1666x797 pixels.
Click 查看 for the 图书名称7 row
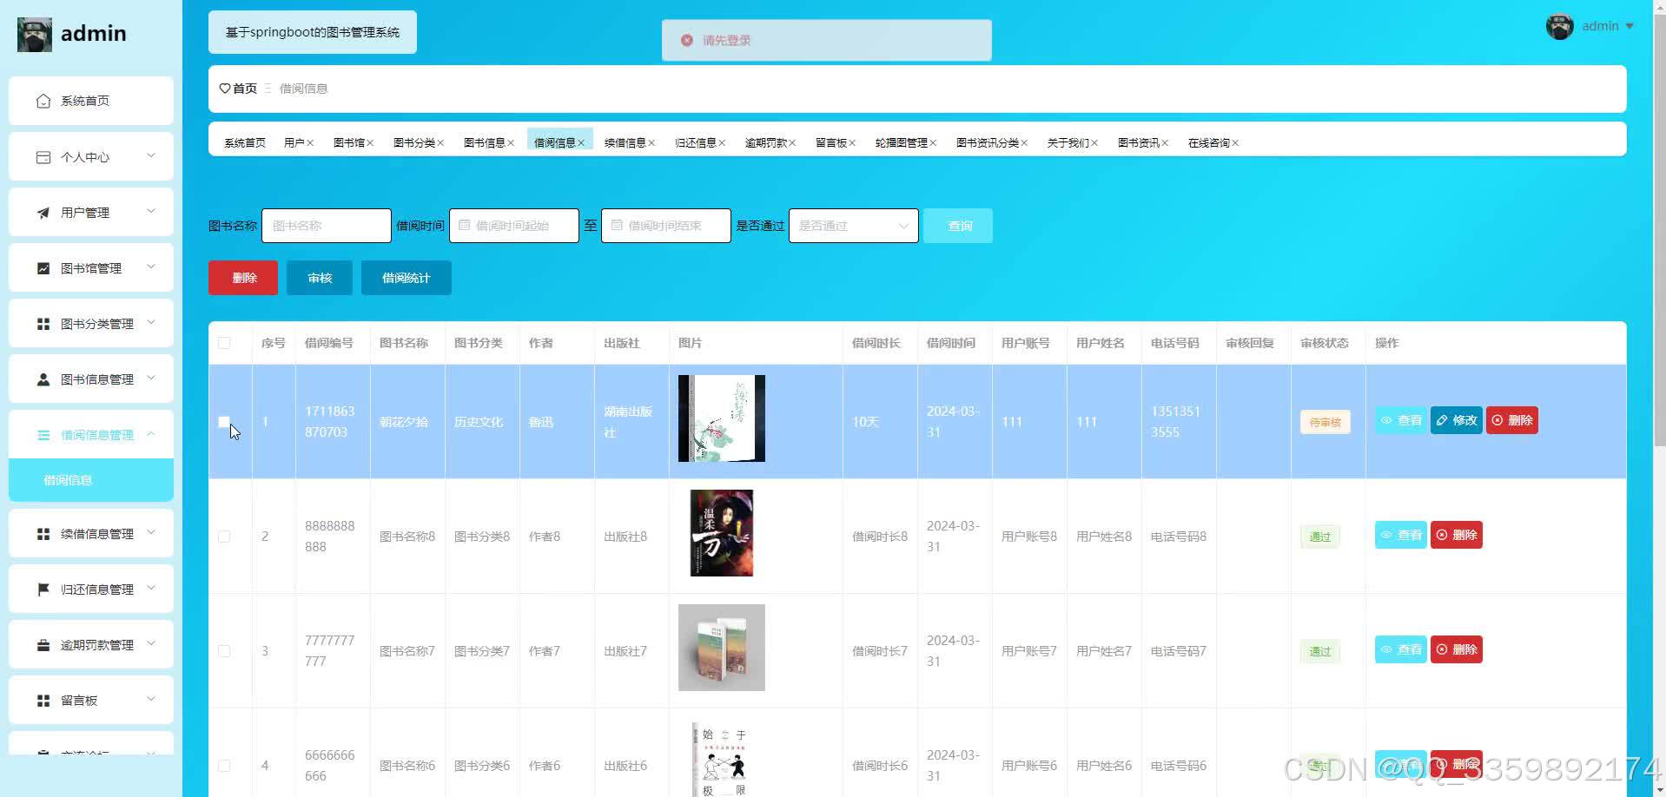1401,649
